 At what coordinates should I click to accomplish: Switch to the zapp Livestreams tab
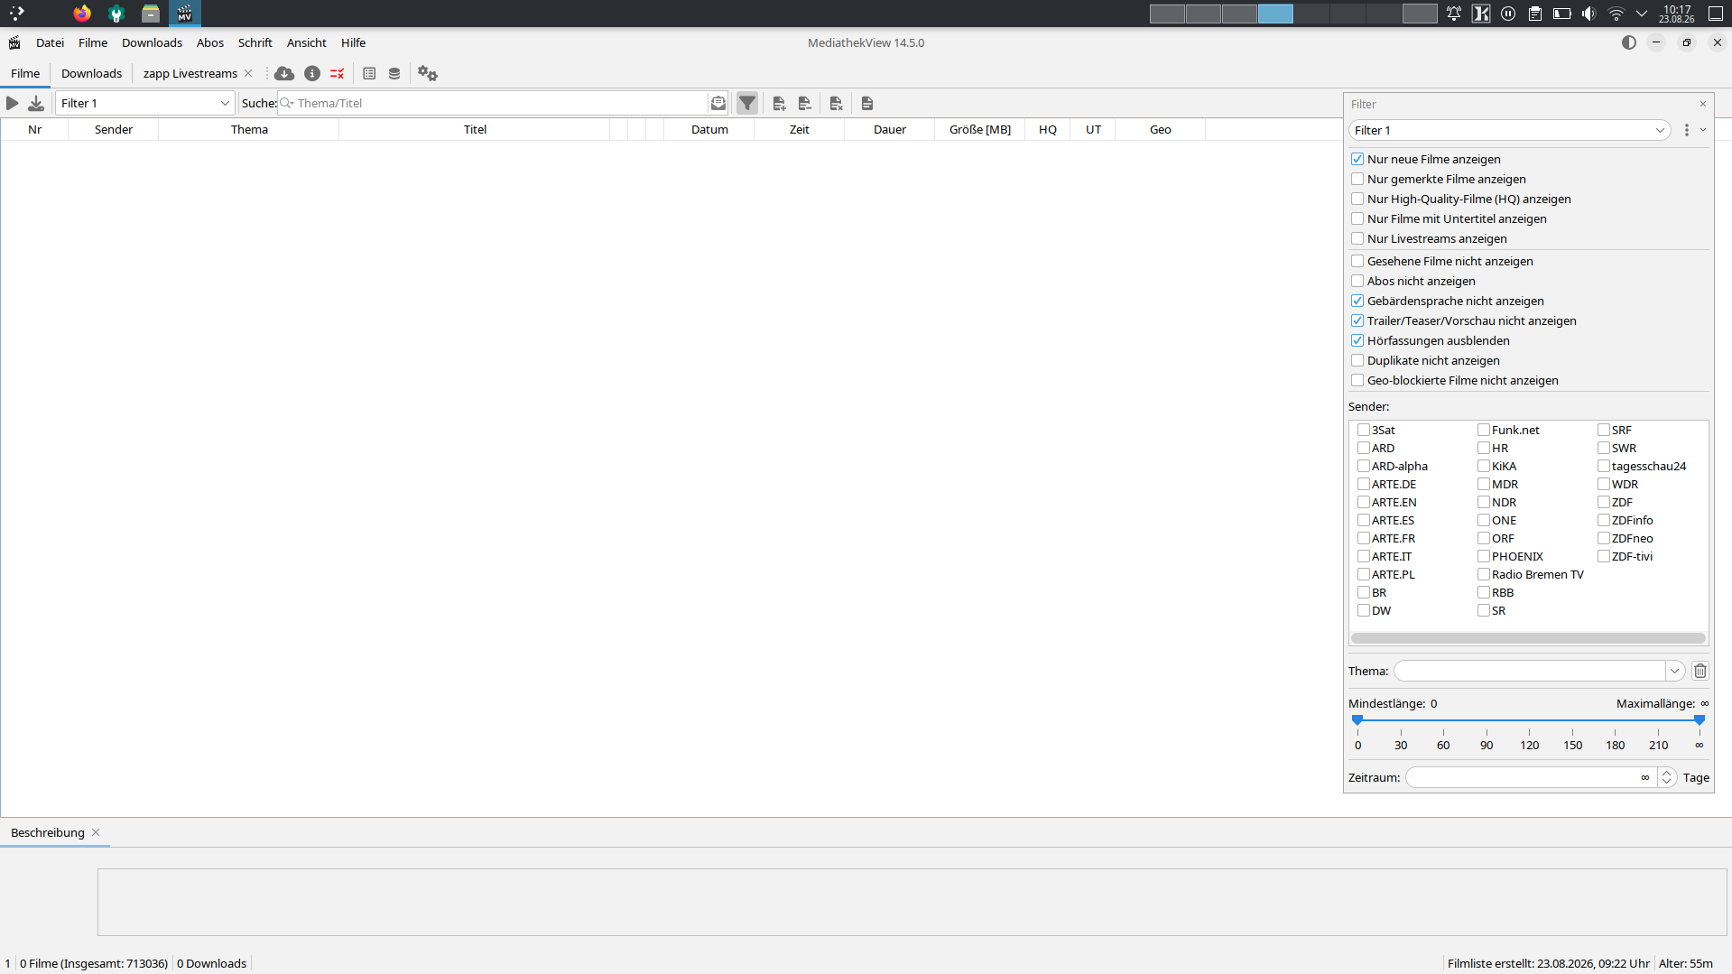pyautogui.click(x=190, y=73)
